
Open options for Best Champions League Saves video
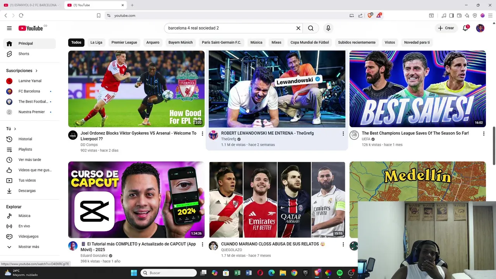click(x=484, y=134)
